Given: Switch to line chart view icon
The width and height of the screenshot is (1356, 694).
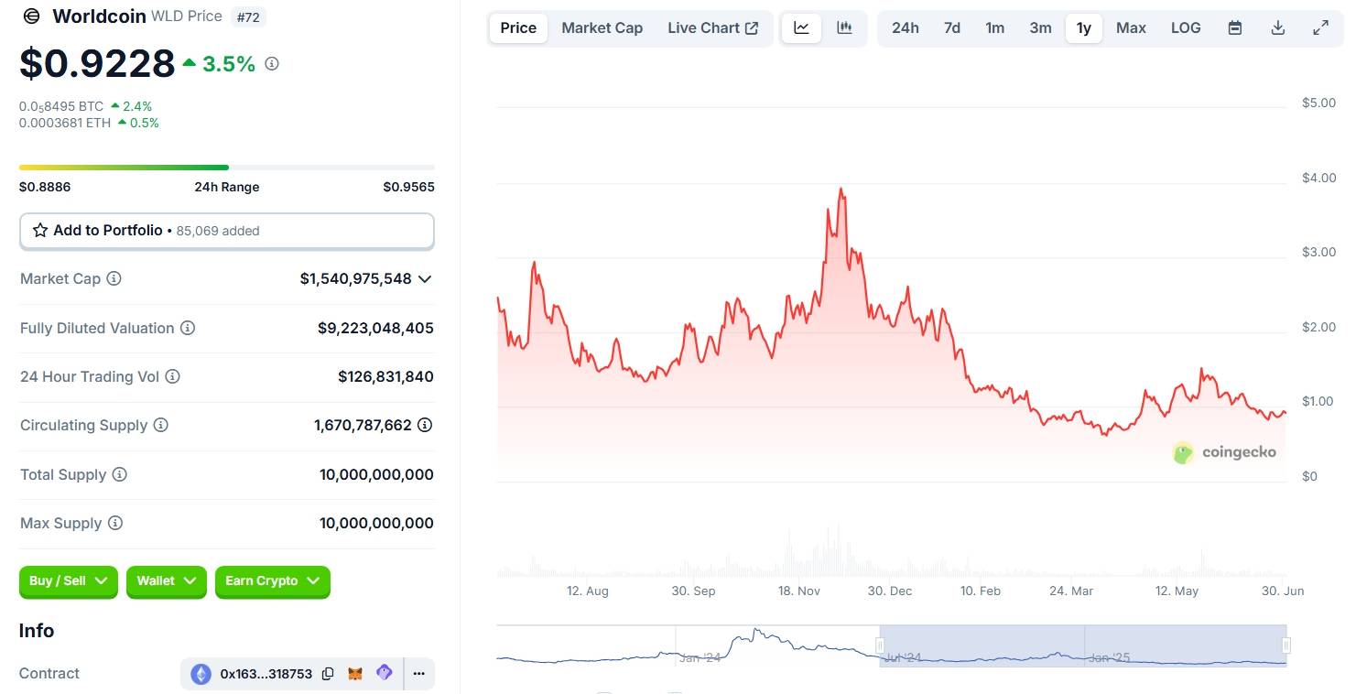Looking at the screenshot, I should point(801,27).
